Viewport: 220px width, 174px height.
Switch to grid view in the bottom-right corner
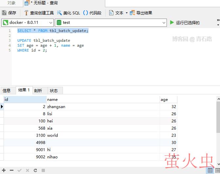210,170
